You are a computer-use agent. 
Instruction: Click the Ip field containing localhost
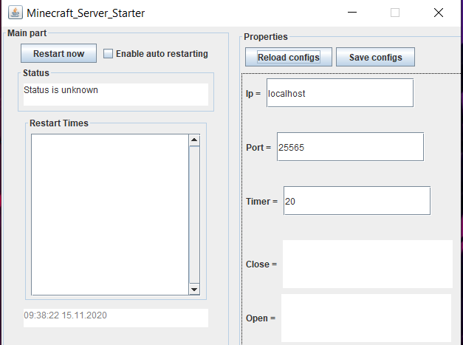click(339, 94)
